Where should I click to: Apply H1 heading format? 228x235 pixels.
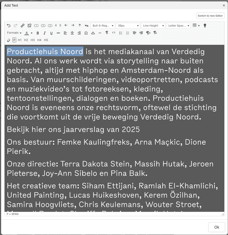click(19, 40)
